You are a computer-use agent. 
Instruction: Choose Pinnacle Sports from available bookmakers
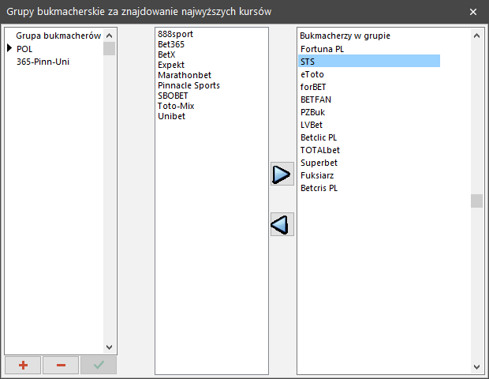coord(189,85)
